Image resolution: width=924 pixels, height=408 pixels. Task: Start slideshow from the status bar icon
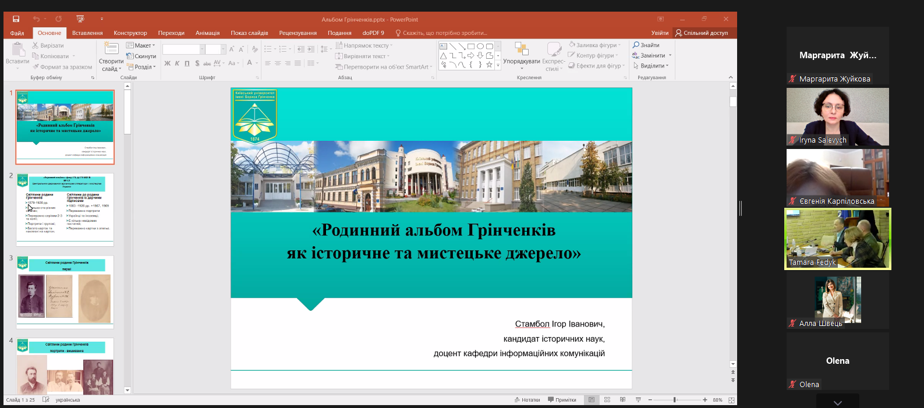point(638,400)
